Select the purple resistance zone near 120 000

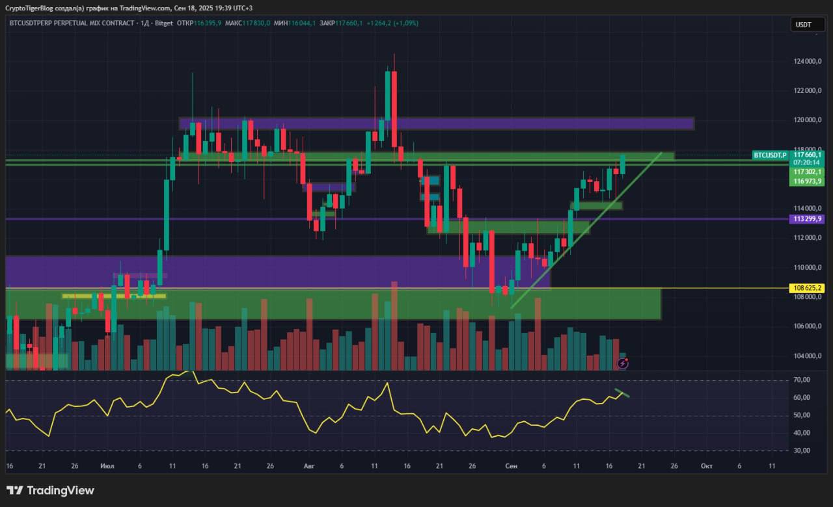coord(436,123)
